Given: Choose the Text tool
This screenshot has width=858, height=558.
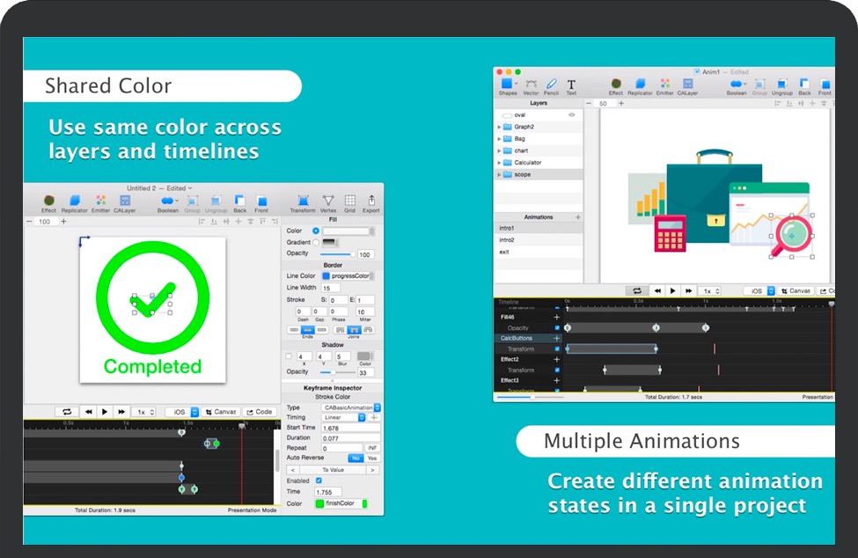Looking at the screenshot, I should click(x=571, y=84).
